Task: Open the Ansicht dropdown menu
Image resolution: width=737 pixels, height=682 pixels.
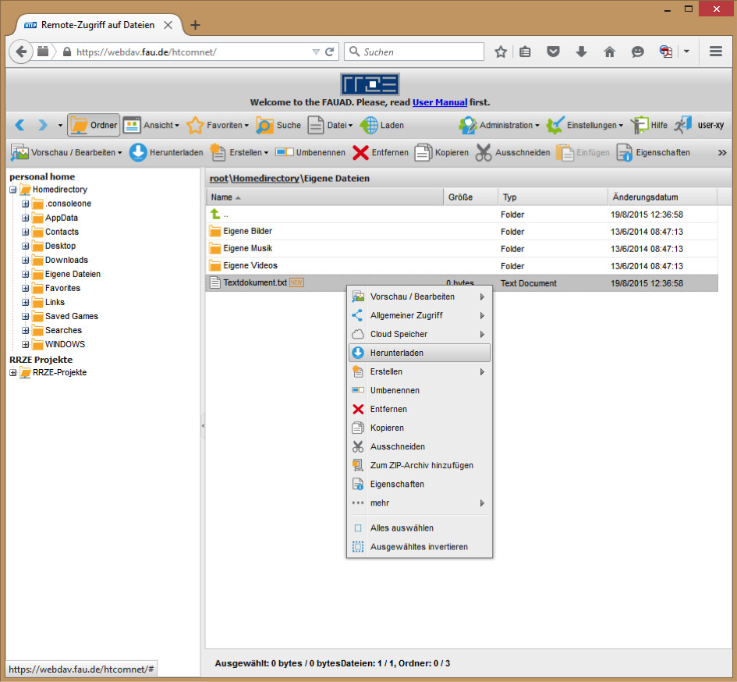Action: pyautogui.click(x=151, y=125)
